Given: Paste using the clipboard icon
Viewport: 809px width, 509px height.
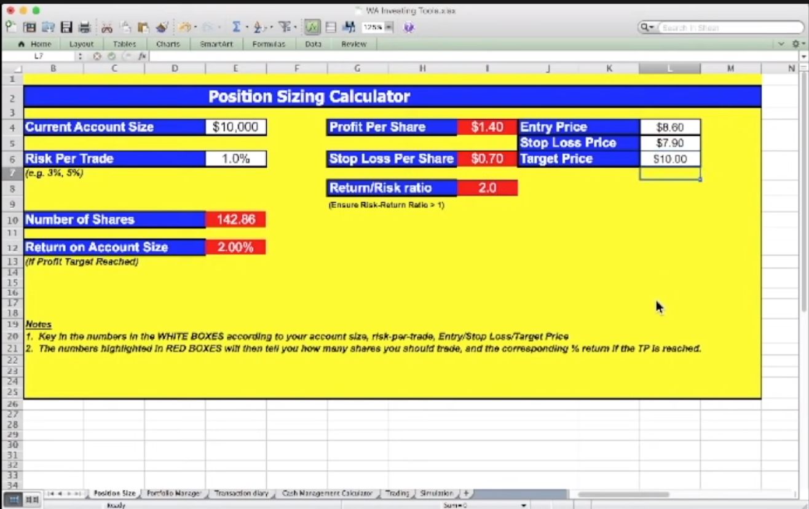Looking at the screenshot, I should click(143, 27).
